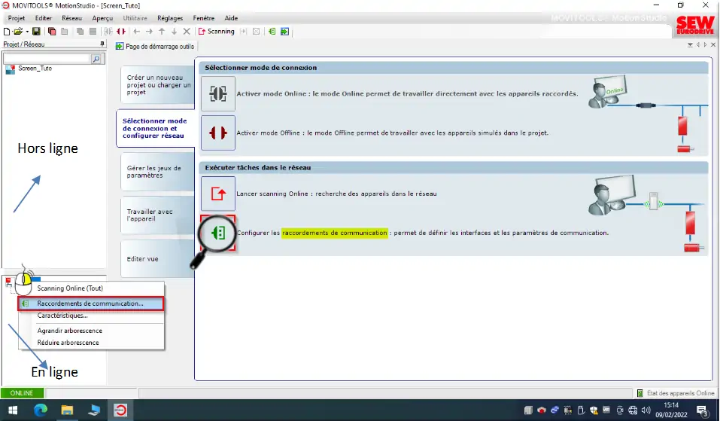Launch Microsoft Edge from the taskbar
The image size is (720, 421).
(x=41, y=410)
